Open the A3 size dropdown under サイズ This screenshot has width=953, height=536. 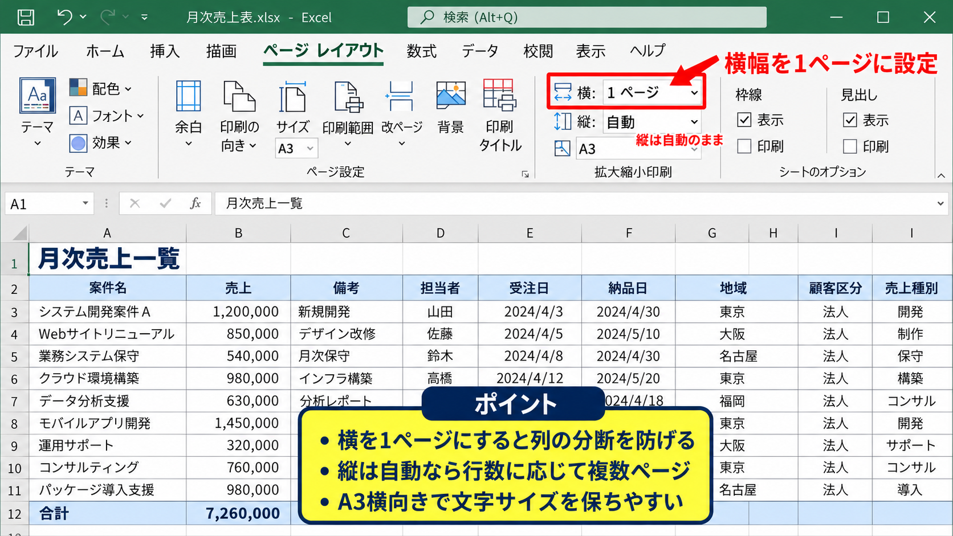point(296,149)
